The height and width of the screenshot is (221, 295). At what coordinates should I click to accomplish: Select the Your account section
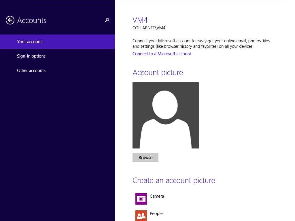[x=58, y=42]
